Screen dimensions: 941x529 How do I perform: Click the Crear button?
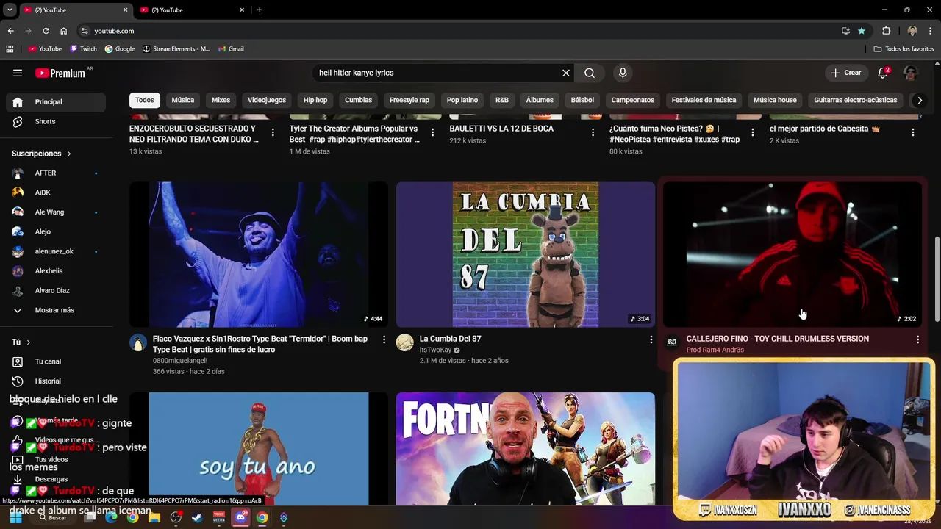click(846, 73)
